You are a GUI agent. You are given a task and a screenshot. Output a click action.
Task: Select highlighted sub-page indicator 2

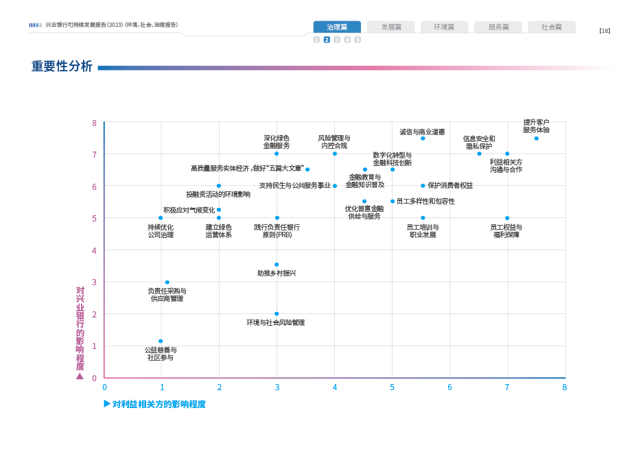tap(327, 40)
